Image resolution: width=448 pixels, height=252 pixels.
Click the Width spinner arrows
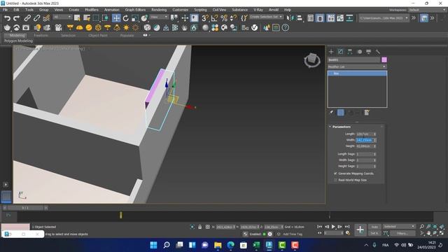click(x=375, y=140)
